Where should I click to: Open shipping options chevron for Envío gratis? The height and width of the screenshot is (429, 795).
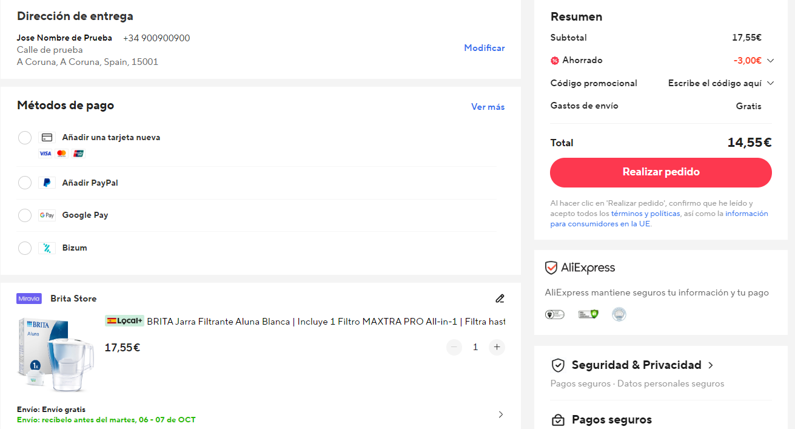500,414
